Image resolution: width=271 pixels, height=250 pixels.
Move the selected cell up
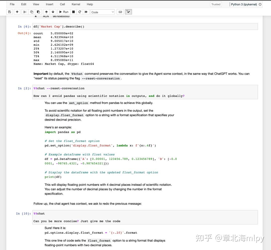(46, 12)
